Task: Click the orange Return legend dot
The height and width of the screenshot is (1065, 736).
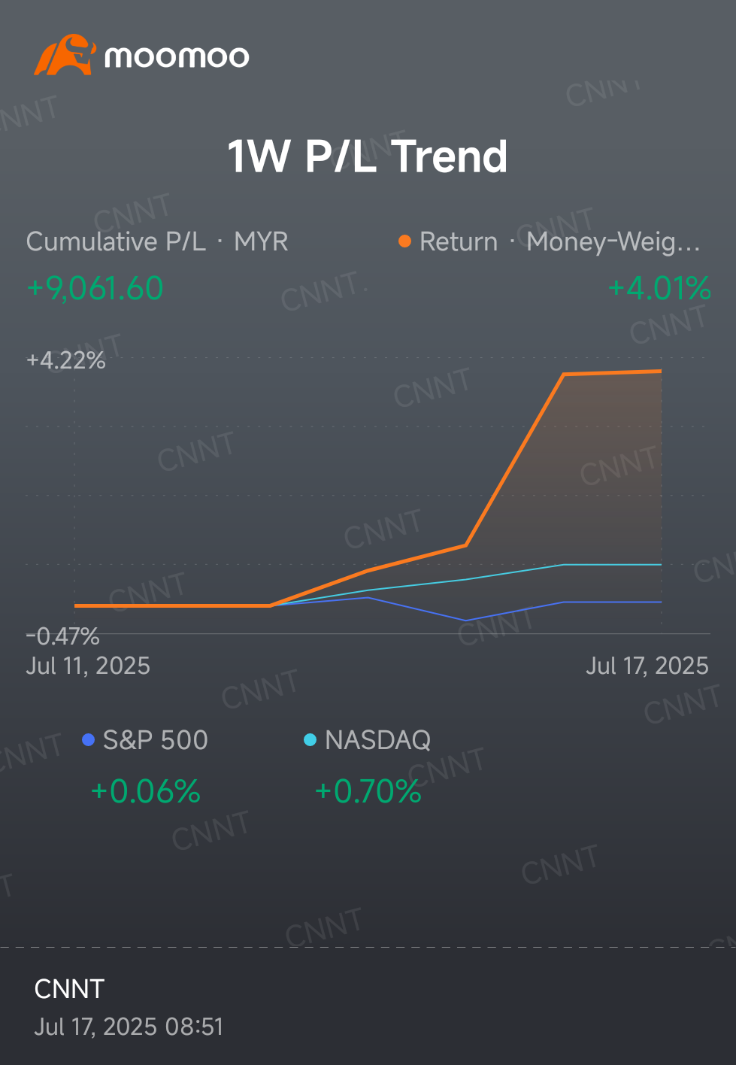Action: tap(404, 241)
